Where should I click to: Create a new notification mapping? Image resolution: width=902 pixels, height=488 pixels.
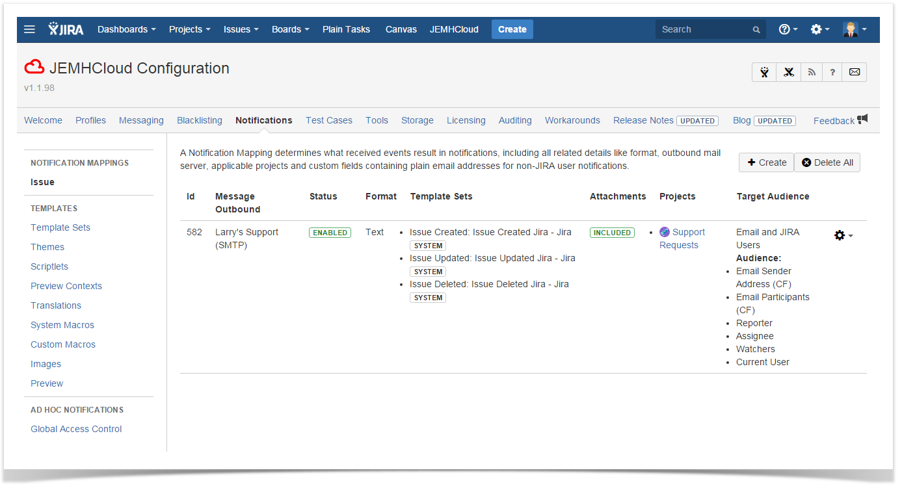point(767,162)
